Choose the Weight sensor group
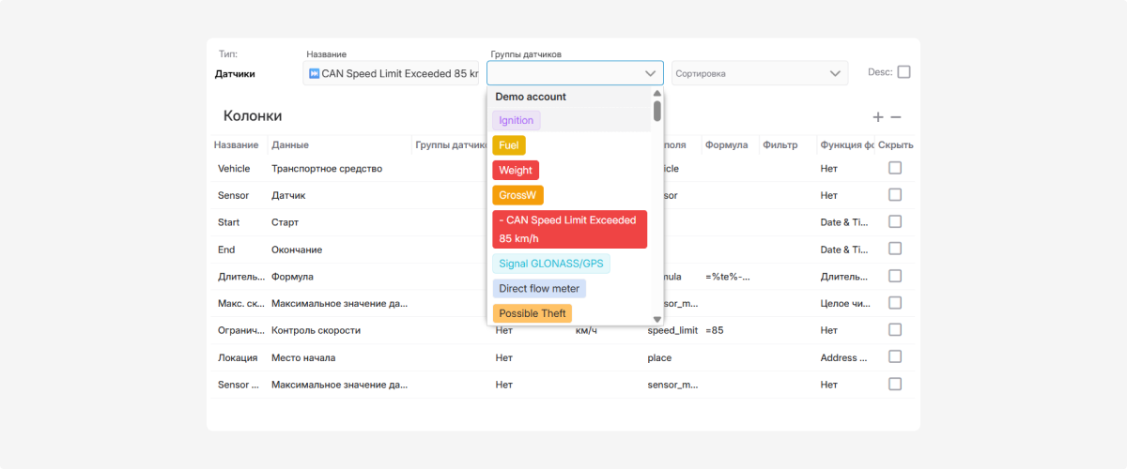Screen dimensions: 1127x469 coord(516,170)
